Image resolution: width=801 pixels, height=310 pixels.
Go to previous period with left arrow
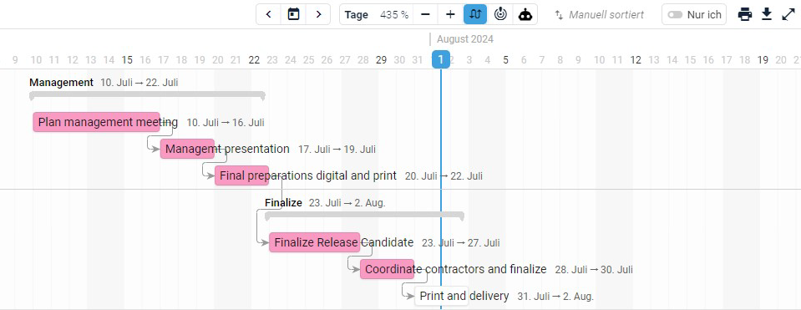(269, 14)
